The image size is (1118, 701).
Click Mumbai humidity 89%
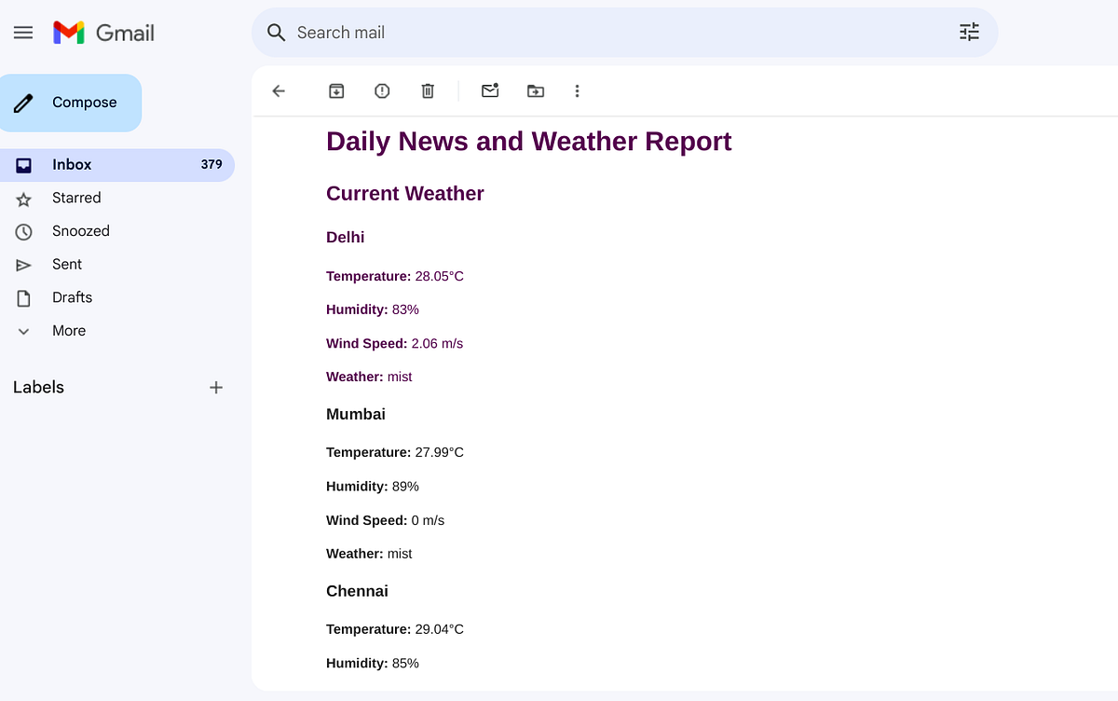405,487
